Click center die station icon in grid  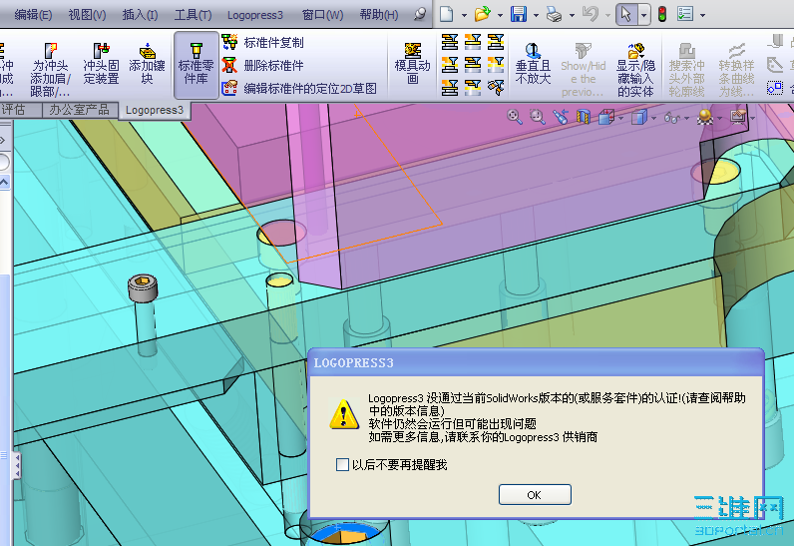point(473,64)
